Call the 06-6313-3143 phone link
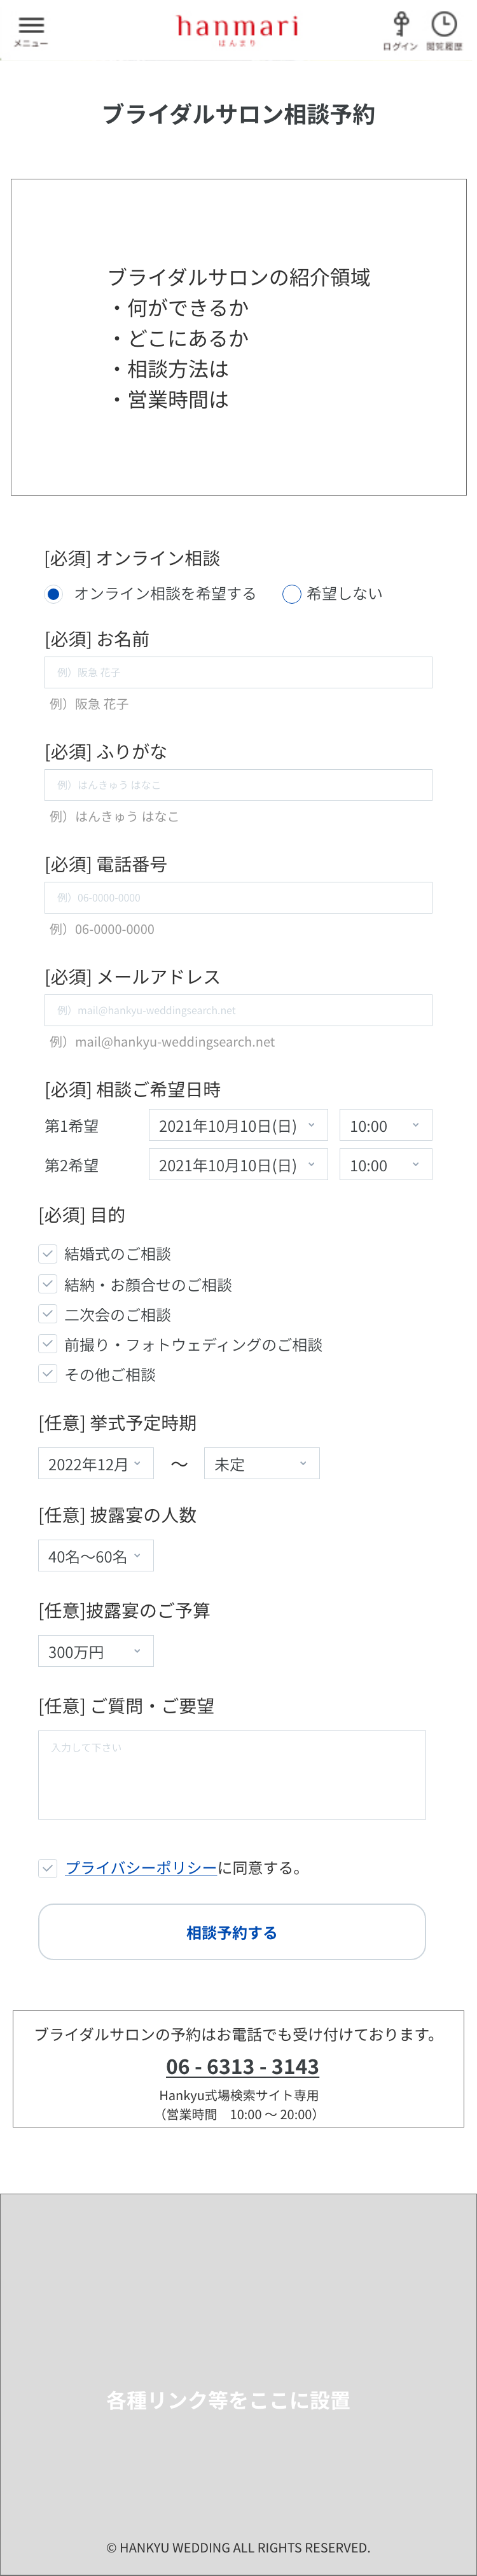 tap(242, 2066)
